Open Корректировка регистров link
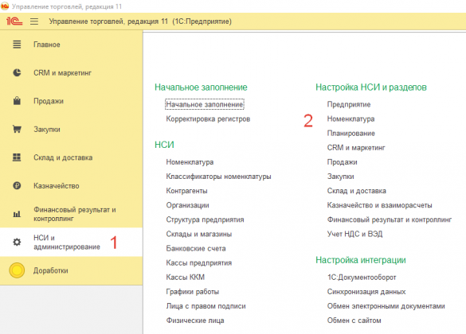This screenshot has height=334, width=466. pyautogui.click(x=208, y=119)
